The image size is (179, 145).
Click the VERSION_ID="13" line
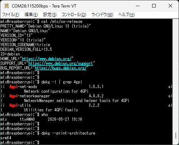click(17, 35)
